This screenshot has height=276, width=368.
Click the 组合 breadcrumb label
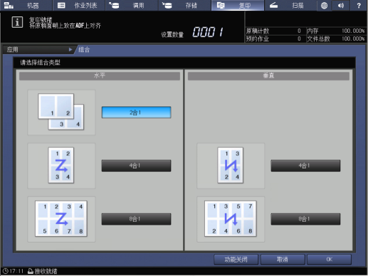click(x=84, y=50)
